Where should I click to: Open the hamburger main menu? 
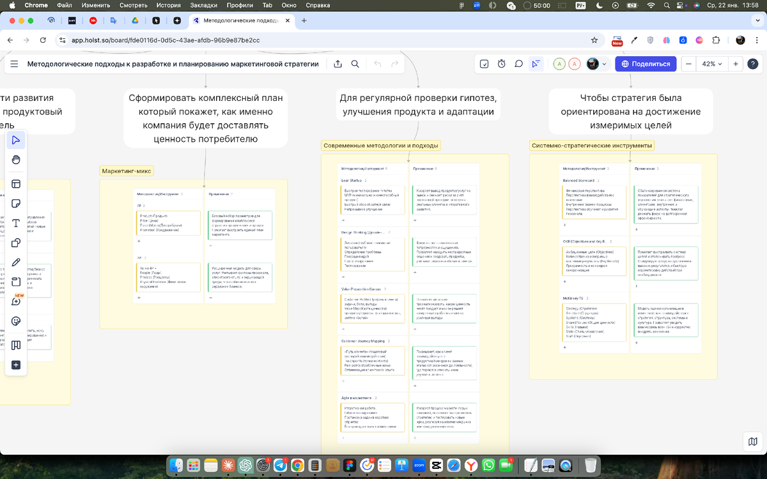click(x=14, y=64)
